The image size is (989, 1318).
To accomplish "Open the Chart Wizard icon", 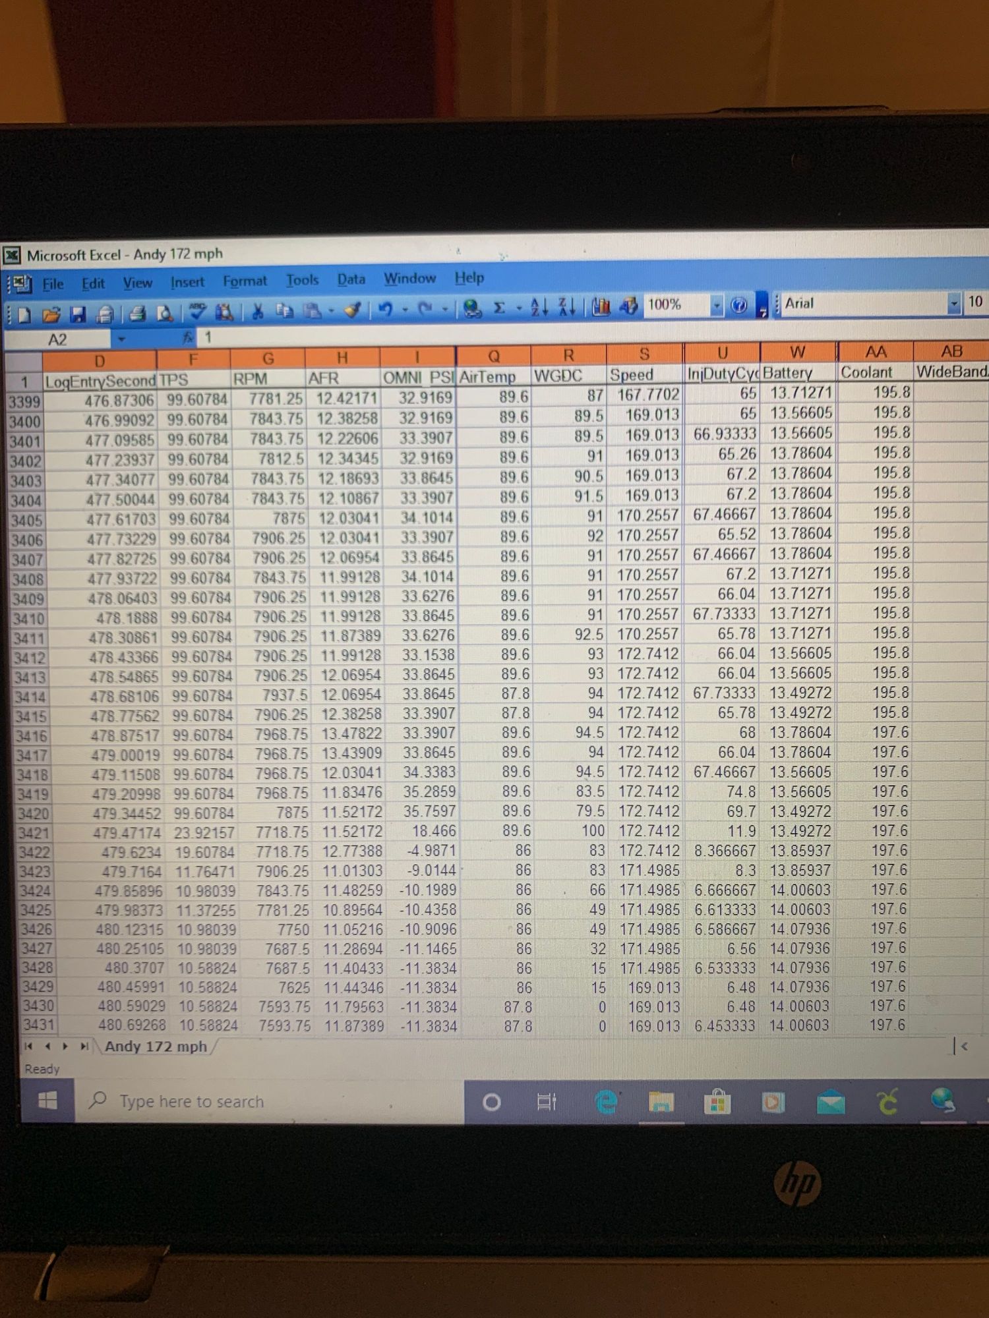I will pyautogui.click(x=601, y=306).
